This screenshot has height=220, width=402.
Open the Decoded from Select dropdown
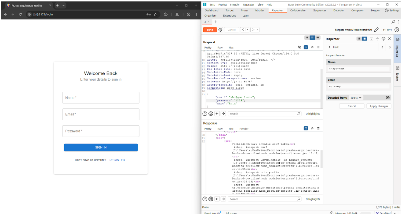point(356,98)
